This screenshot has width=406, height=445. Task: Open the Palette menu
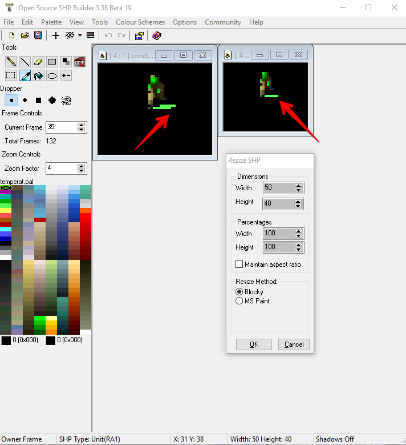click(x=51, y=22)
